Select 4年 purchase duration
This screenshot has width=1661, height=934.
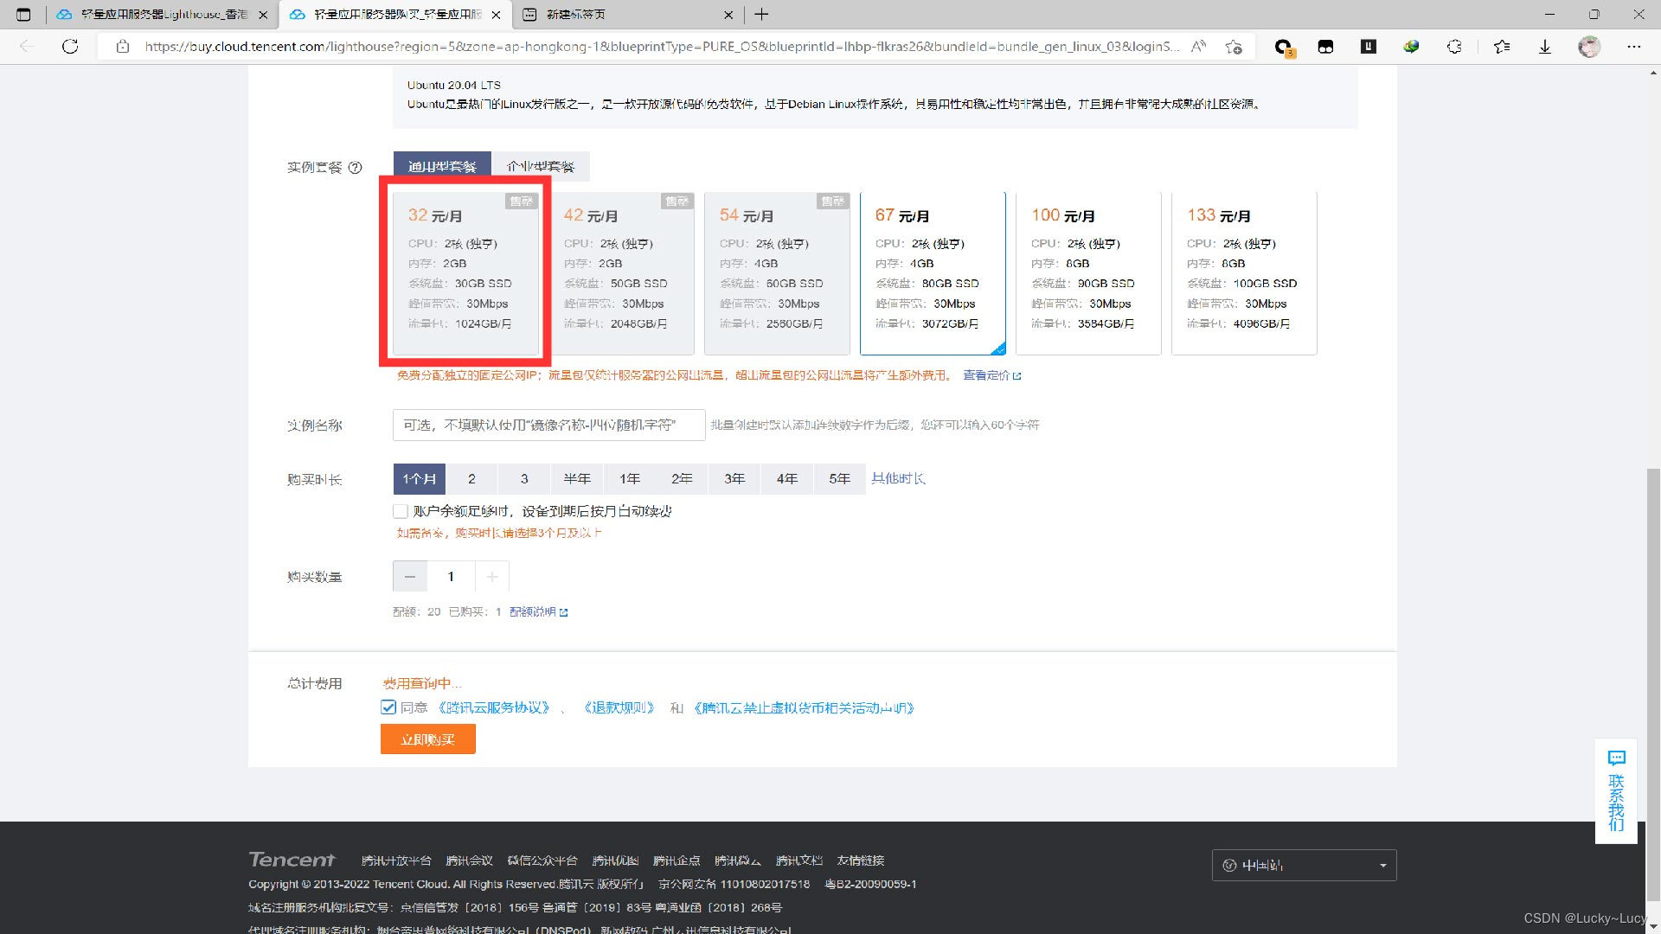[787, 478]
